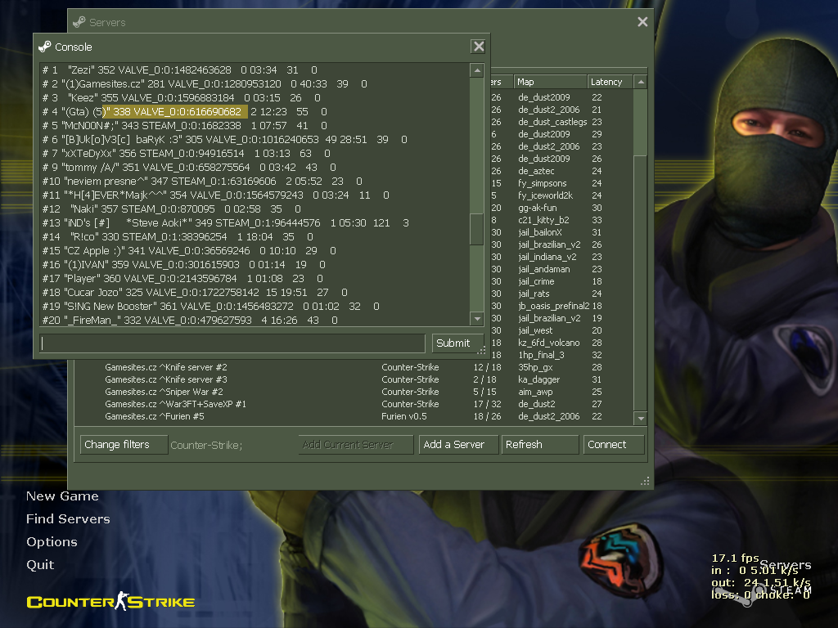Choose Quit from main menu

point(40,565)
